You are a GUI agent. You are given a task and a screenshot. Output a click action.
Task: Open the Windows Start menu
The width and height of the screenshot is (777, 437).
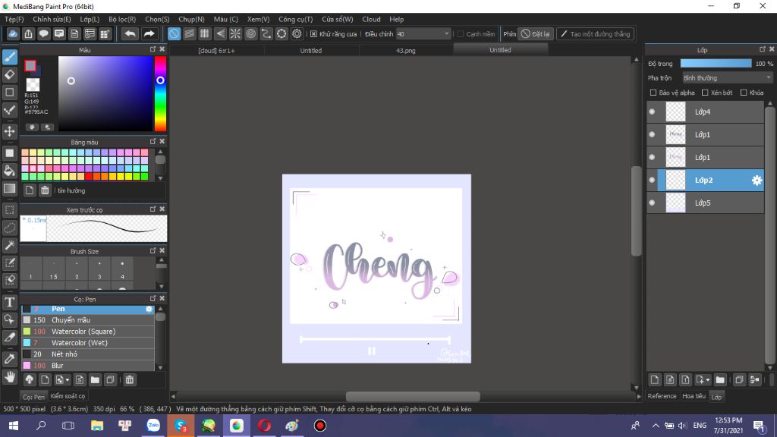click(14, 426)
